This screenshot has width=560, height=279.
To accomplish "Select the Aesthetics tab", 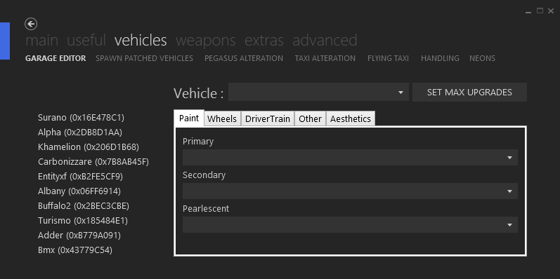I will coord(351,118).
